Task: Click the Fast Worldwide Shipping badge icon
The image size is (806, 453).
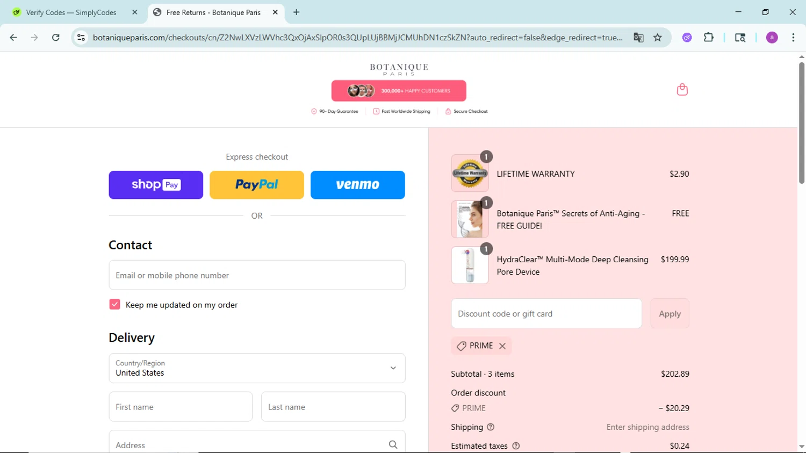Action: (376, 111)
